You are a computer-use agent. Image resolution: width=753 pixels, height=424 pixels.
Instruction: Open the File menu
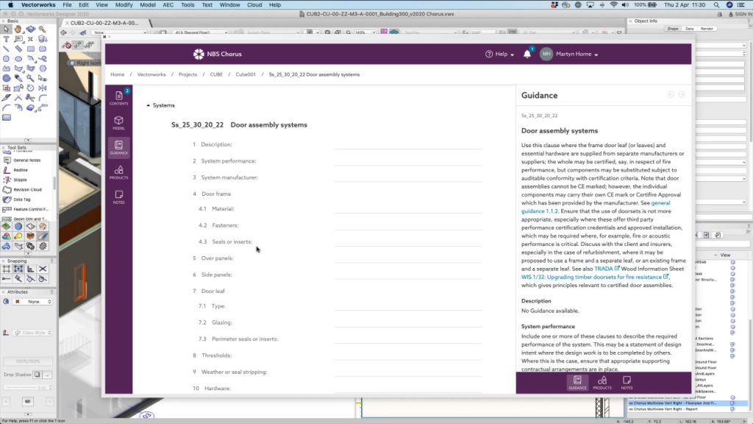click(x=67, y=5)
